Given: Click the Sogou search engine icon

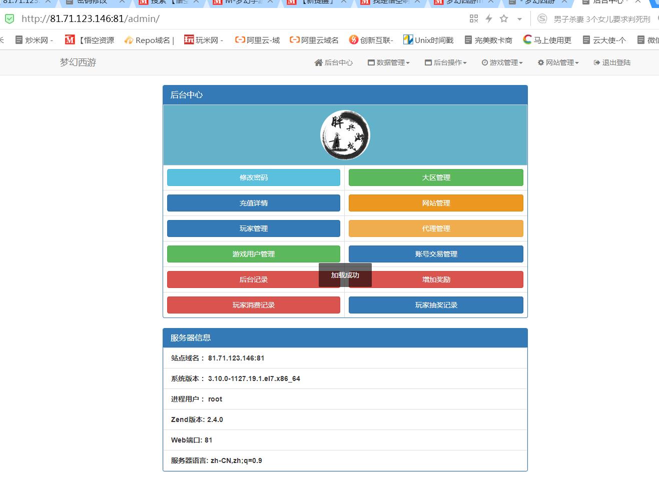Looking at the screenshot, I should 542,19.
